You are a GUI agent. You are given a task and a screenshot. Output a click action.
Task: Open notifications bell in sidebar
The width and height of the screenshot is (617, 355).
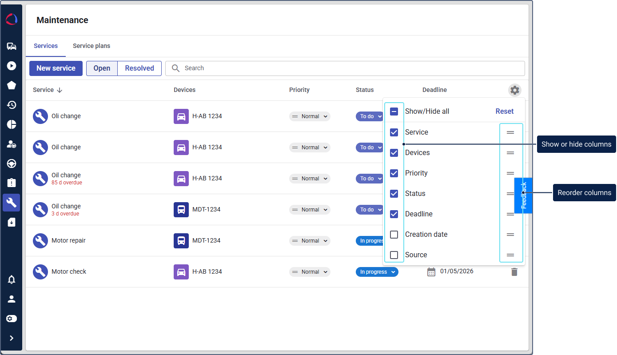click(12, 279)
